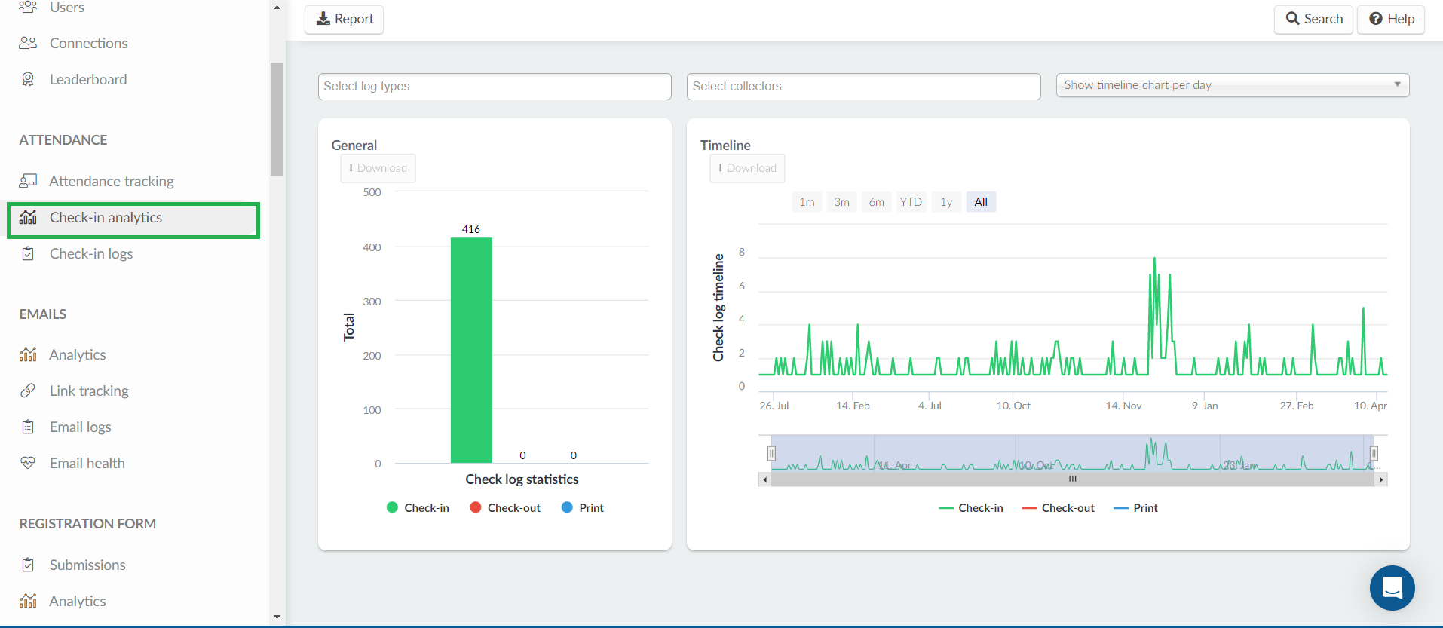Click the timeline scrollbar right arrow
Viewport: 1443px width, 628px height.
pos(1381,479)
